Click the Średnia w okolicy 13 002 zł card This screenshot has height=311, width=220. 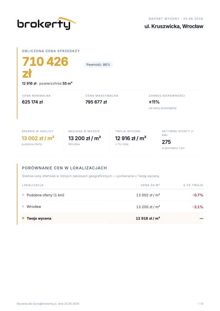[x=40, y=140]
